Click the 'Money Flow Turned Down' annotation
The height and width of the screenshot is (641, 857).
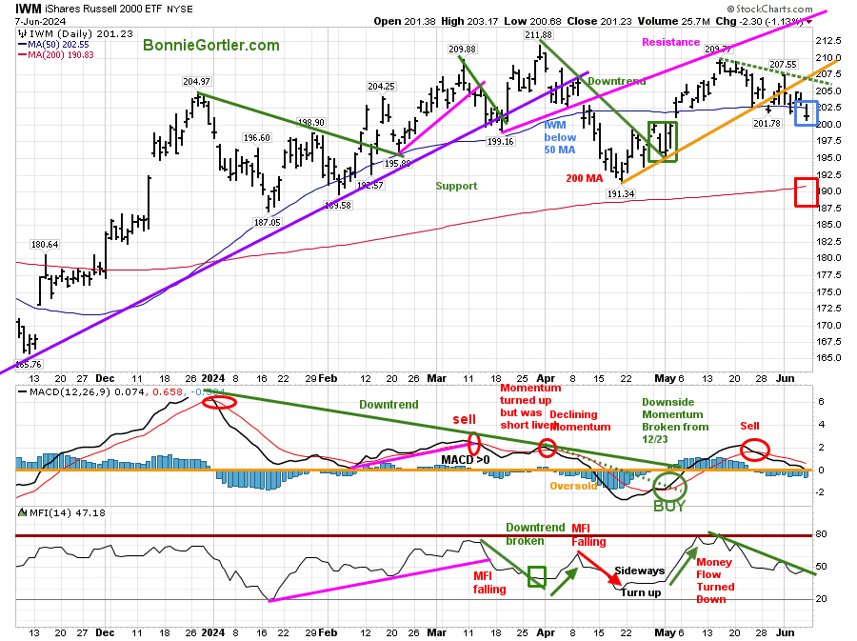tap(715, 580)
